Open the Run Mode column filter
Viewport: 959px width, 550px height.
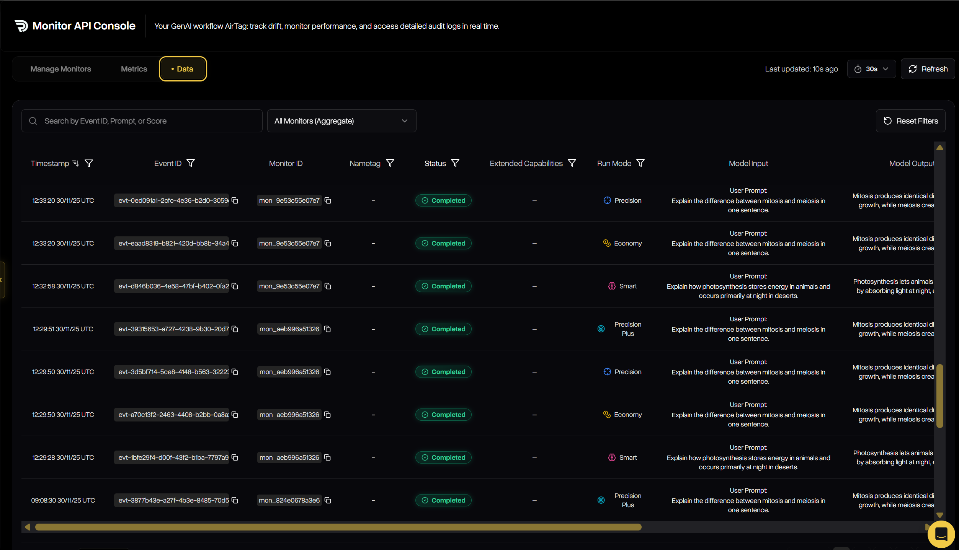click(x=640, y=163)
